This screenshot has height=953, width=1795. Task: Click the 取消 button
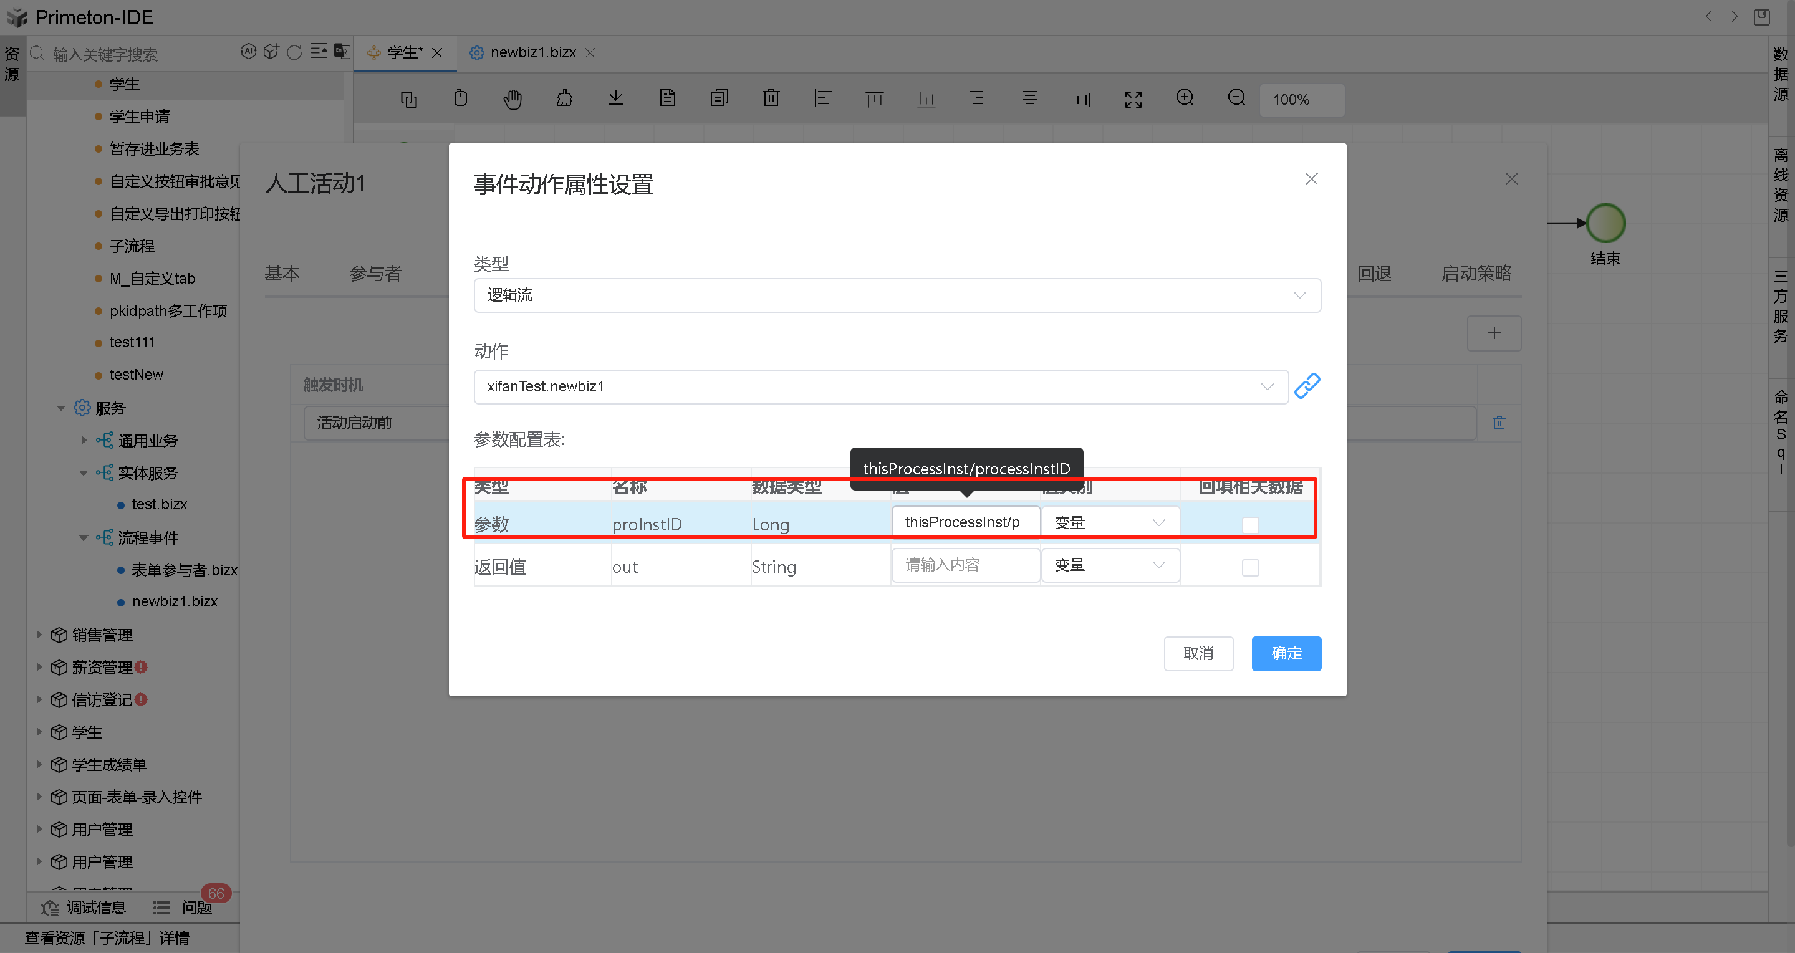point(1198,653)
